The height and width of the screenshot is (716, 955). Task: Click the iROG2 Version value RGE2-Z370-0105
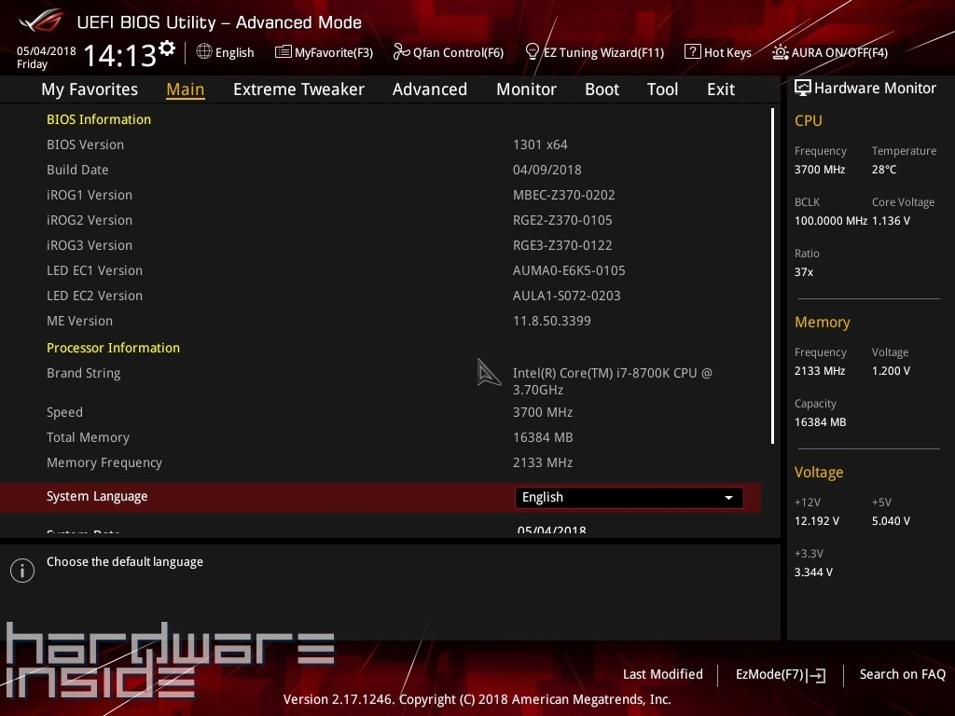(562, 220)
